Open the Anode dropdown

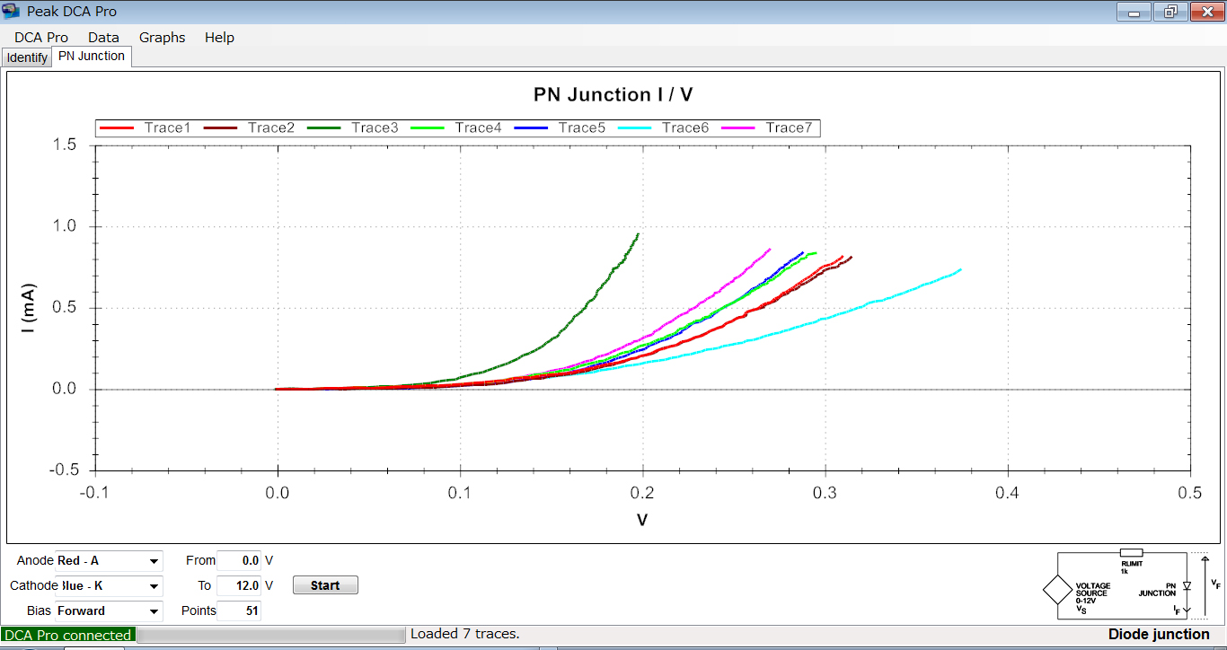[109, 561]
